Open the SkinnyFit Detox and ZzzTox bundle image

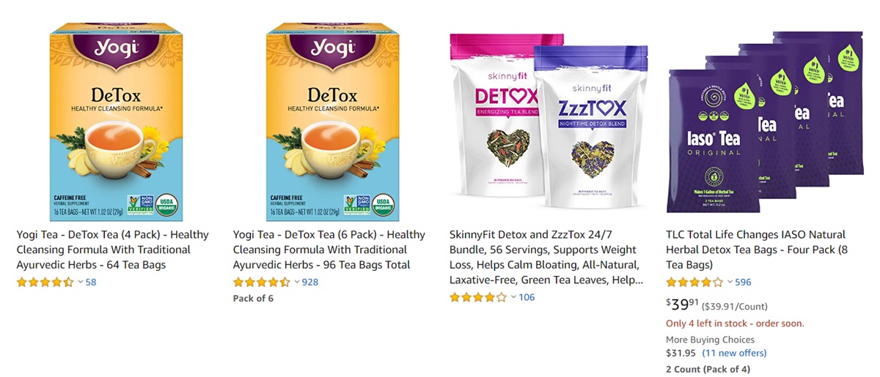[549, 121]
